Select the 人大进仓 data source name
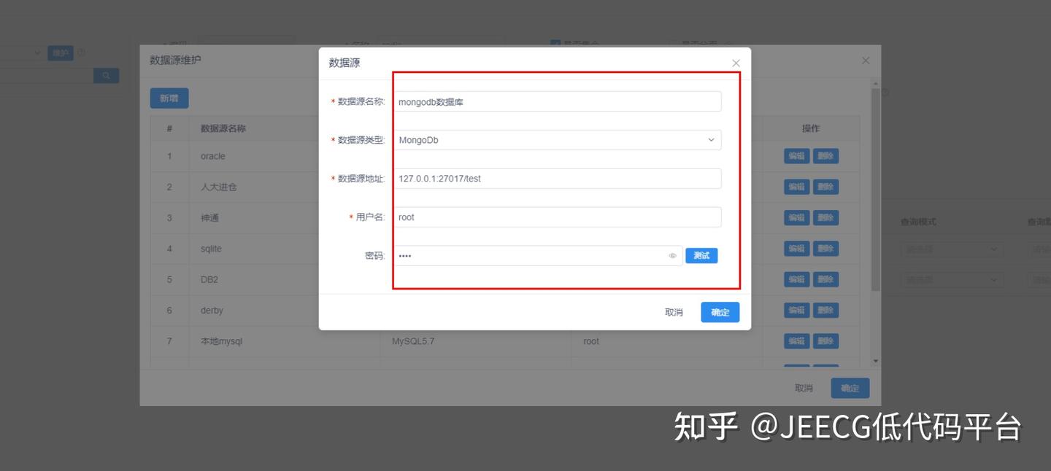Viewport: 1051px width, 471px height. coord(219,187)
